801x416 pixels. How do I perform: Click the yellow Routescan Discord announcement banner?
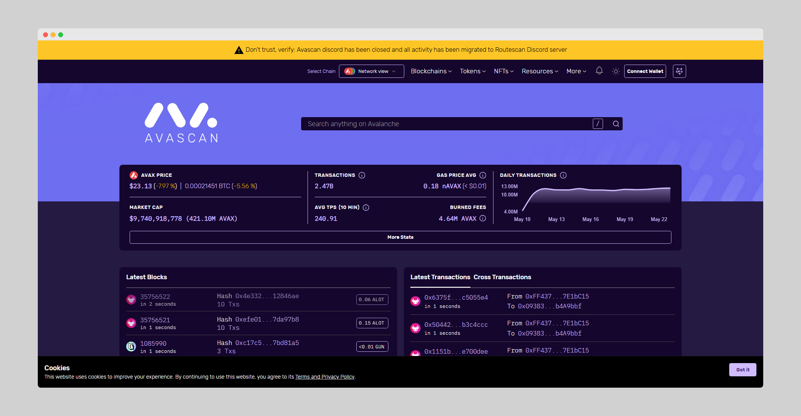point(400,50)
